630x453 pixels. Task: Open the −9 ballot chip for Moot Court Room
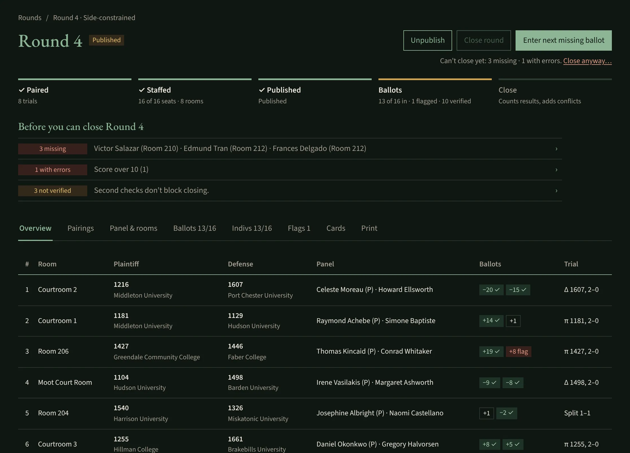(489, 383)
